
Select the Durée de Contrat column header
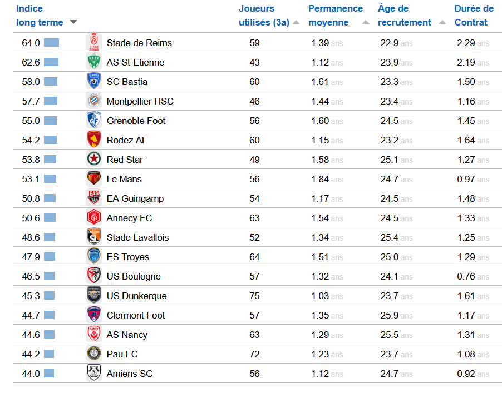473,16
